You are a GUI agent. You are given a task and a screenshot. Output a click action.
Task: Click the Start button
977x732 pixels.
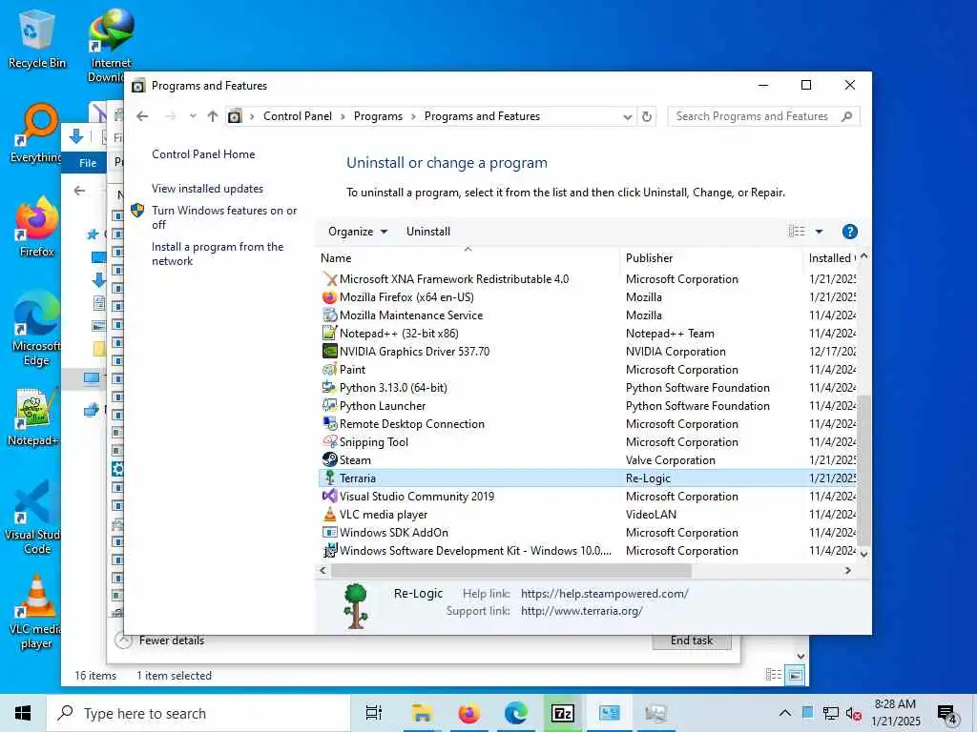click(x=23, y=713)
